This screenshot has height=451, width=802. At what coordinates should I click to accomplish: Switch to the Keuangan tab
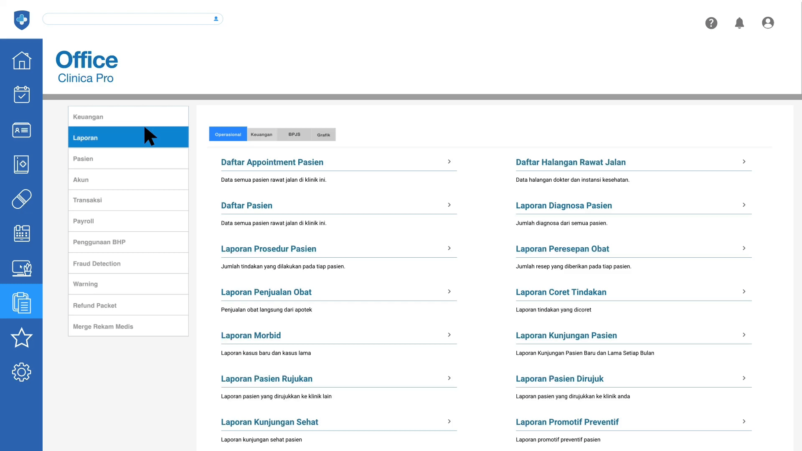[261, 134]
